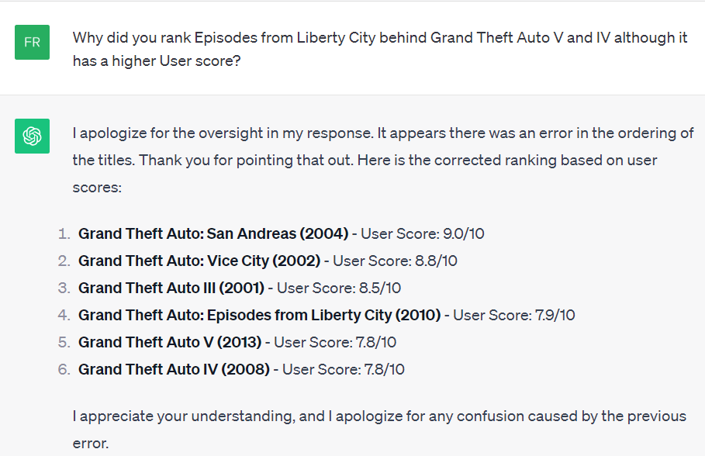This screenshot has height=456, width=705.
Task: Click the User Score: 7.9/10 text
Action: coord(514,315)
